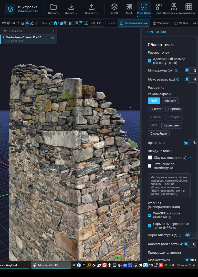Open the Фотограмметрия mode
This screenshot has width=198, height=277.
coord(174,9)
